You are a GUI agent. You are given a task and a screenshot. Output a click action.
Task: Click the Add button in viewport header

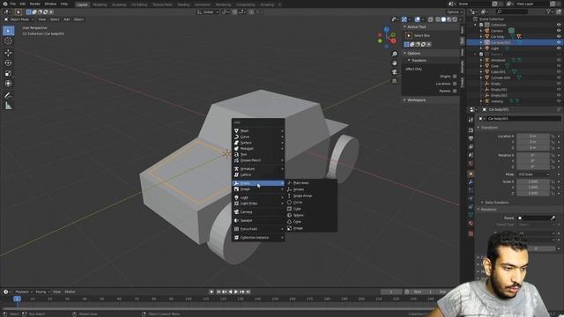(67, 19)
